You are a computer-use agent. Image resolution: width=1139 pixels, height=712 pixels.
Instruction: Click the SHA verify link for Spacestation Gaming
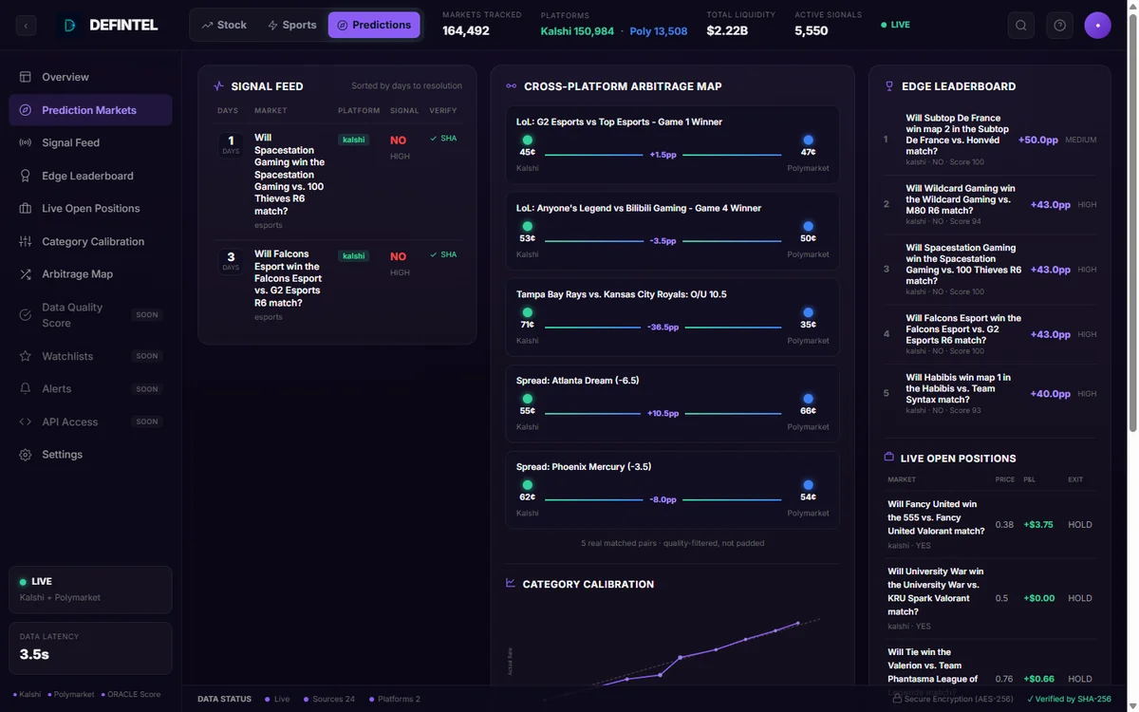point(443,139)
